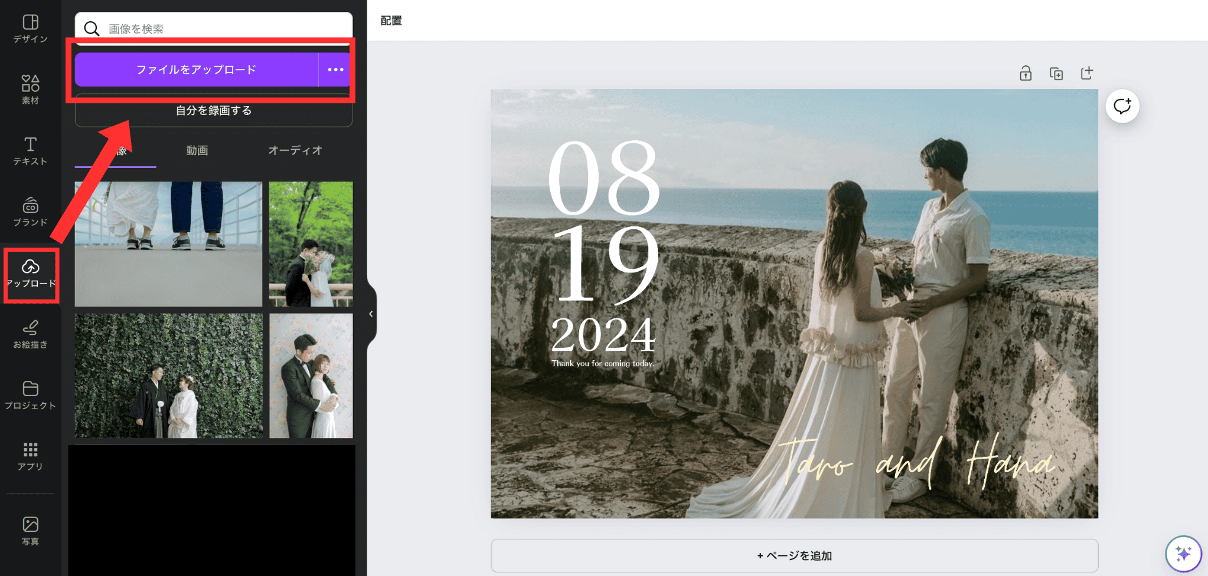Select the テキスト (Text) sidebar tool
The height and width of the screenshot is (576, 1208).
pos(30,151)
